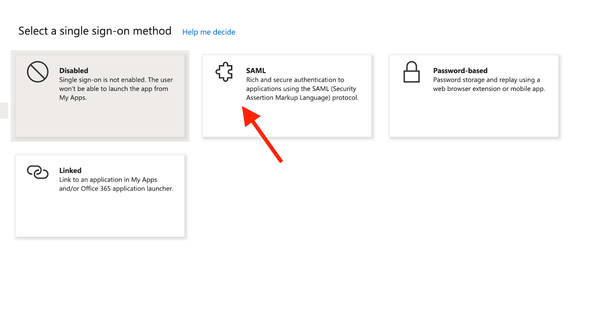Click the SAML card description about secure authentication
Image resolution: width=612 pixels, height=321 pixels.
click(x=302, y=89)
